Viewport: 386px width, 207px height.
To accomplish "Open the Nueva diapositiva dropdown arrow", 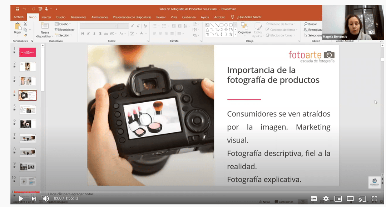I will 52,36.
